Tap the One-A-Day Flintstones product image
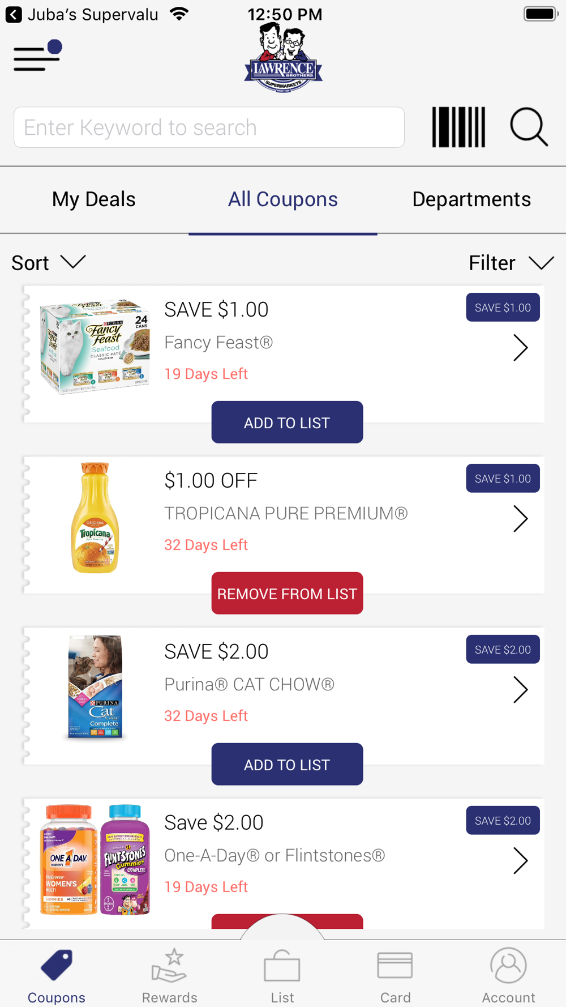 (95, 860)
